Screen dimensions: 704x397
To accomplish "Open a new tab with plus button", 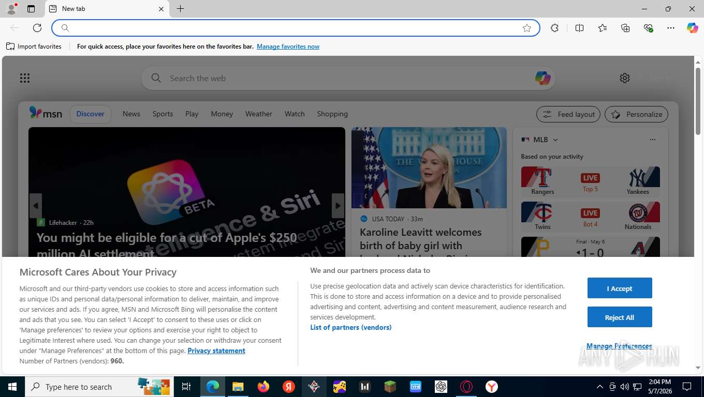I will 180,9.
